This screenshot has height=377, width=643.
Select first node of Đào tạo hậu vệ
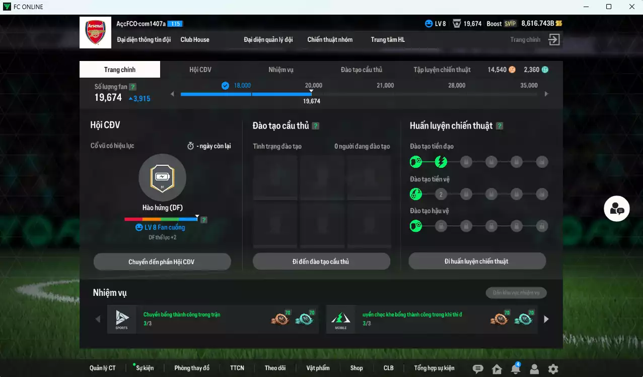tap(416, 226)
